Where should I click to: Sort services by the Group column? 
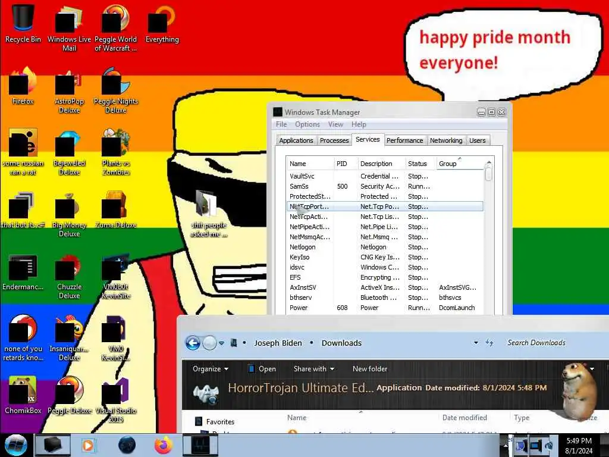tap(460, 164)
